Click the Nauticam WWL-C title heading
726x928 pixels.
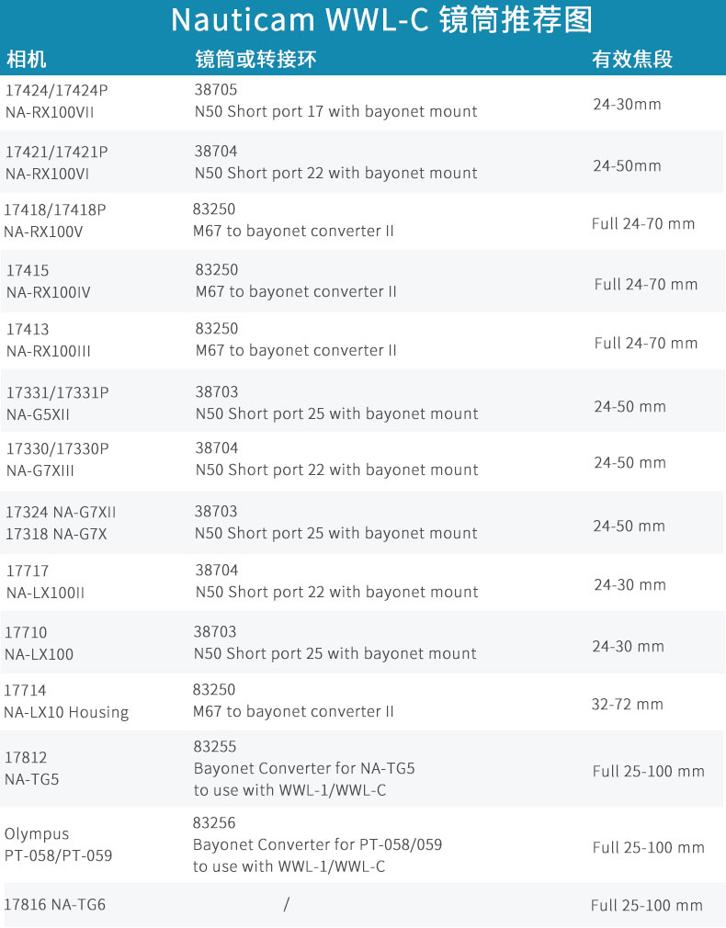pyautogui.click(x=382, y=19)
